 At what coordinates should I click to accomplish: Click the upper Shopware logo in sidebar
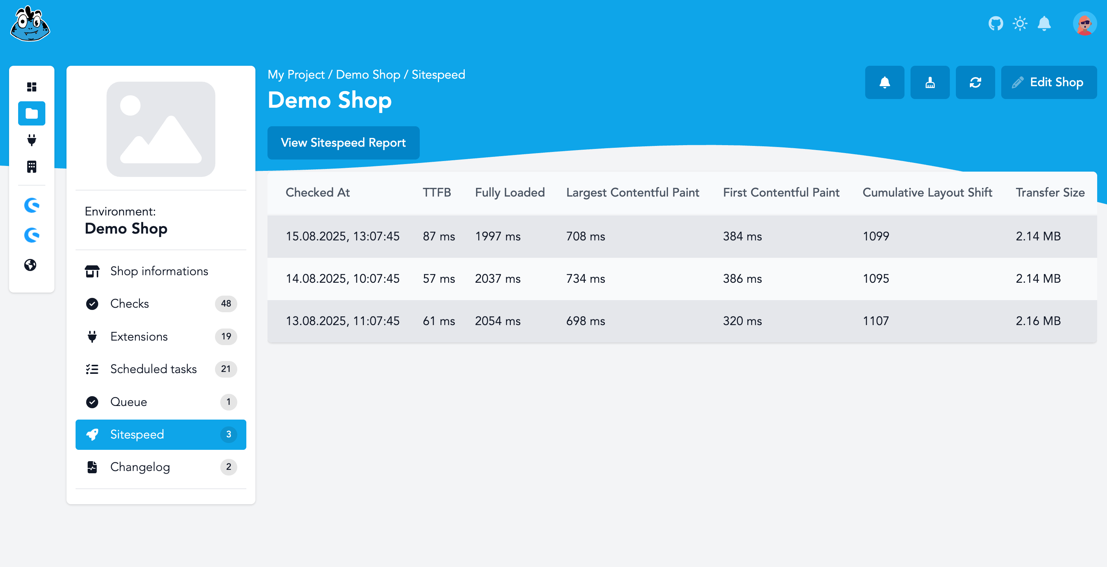[x=31, y=205]
